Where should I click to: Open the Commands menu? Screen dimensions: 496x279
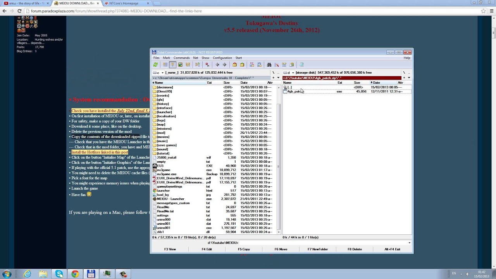pyautogui.click(x=181, y=58)
